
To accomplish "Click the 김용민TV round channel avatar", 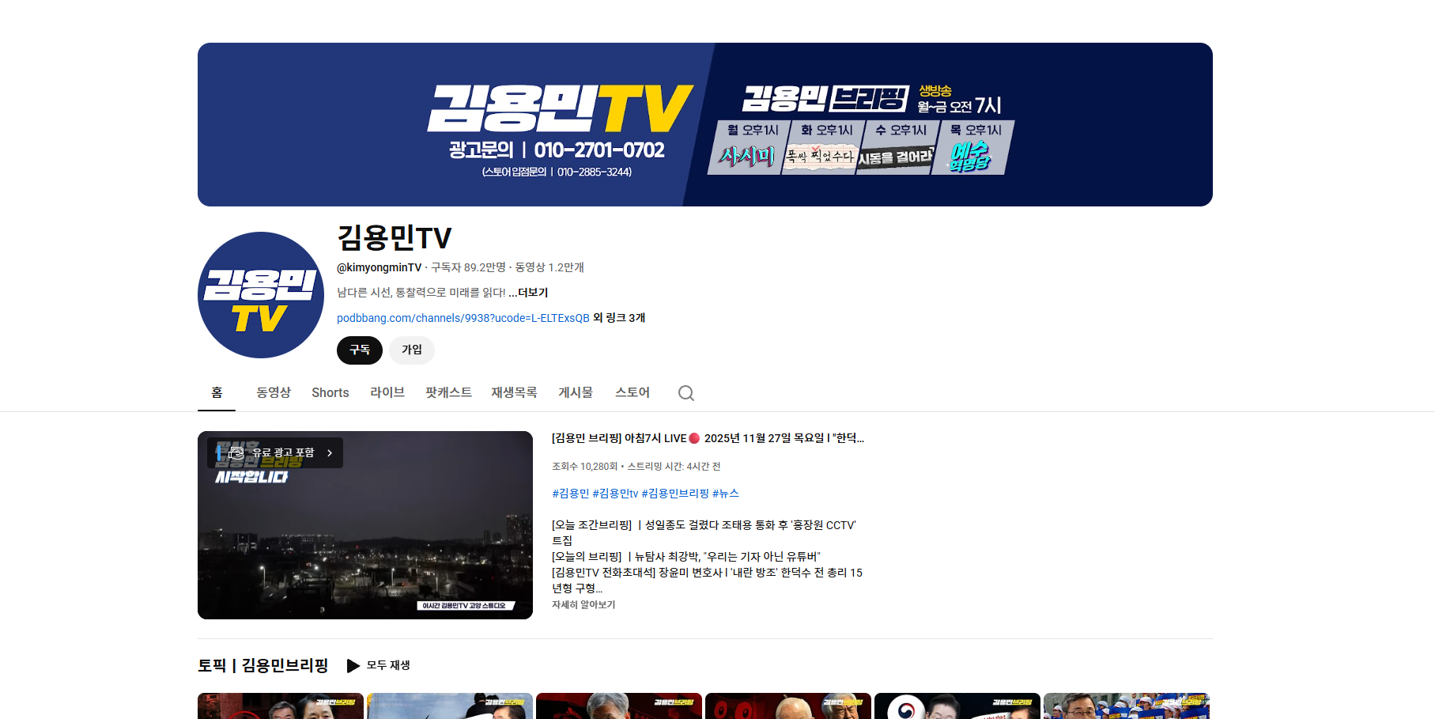I will pos(261,295).
